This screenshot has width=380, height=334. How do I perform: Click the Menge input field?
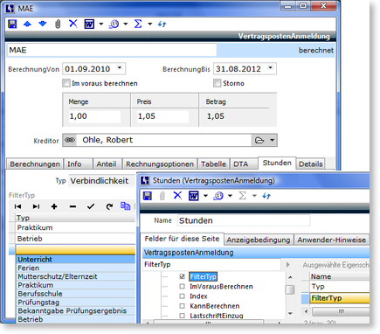tap(94, 116)
